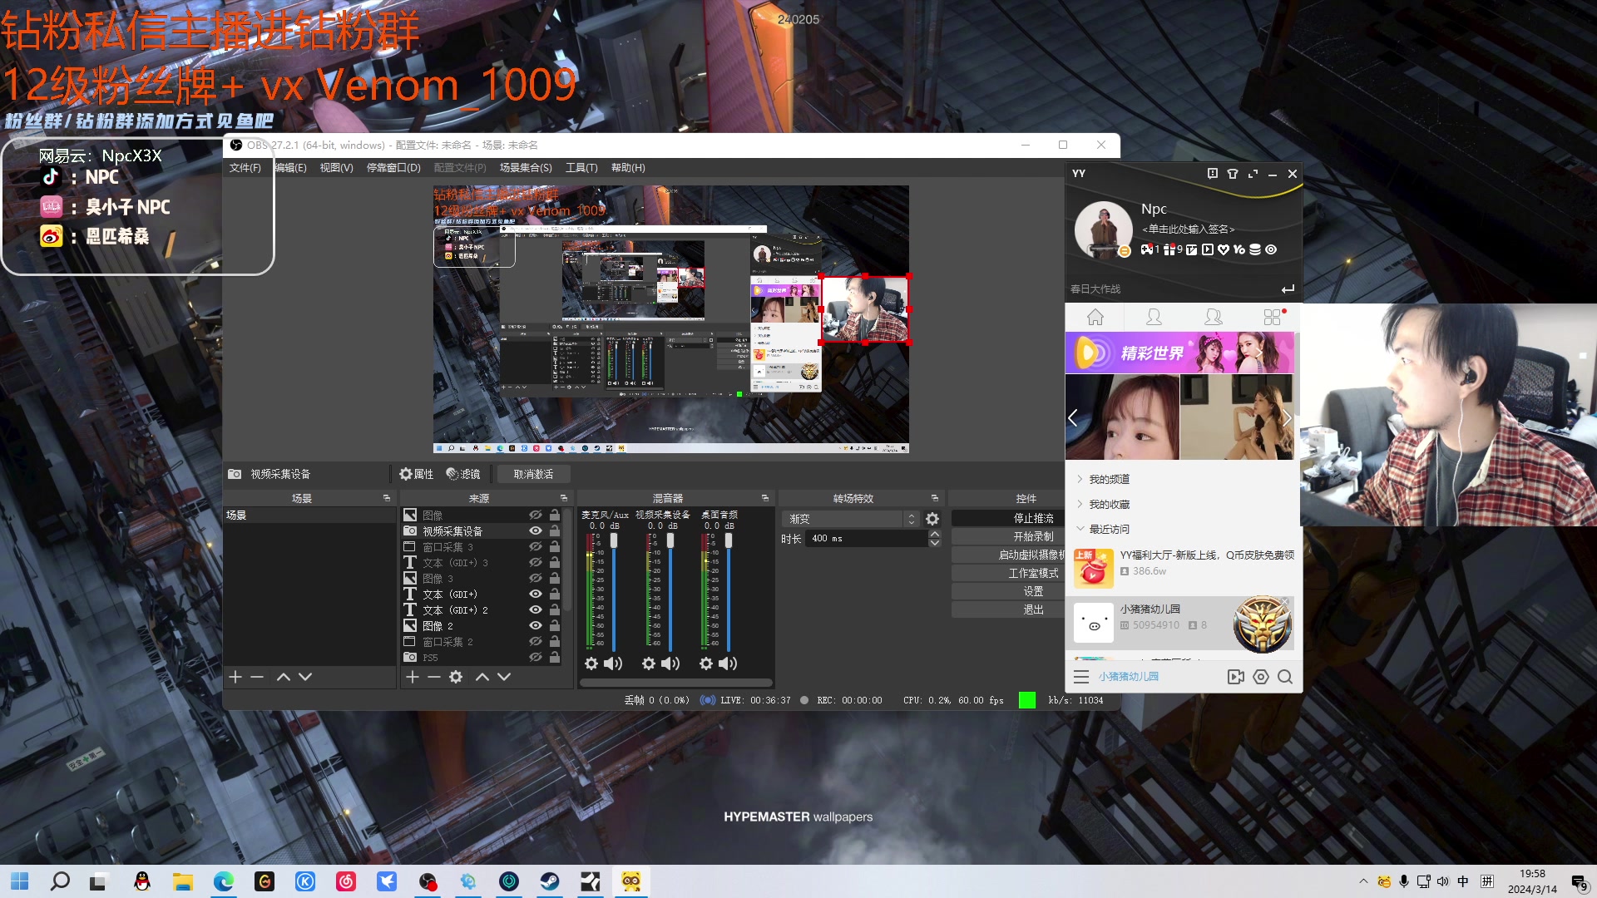Decrease transition duration with down stepper arrow

(x=935, y=543)
